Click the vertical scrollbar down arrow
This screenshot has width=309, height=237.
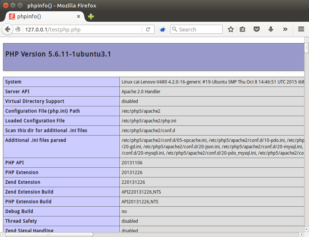tap(306, 230)
